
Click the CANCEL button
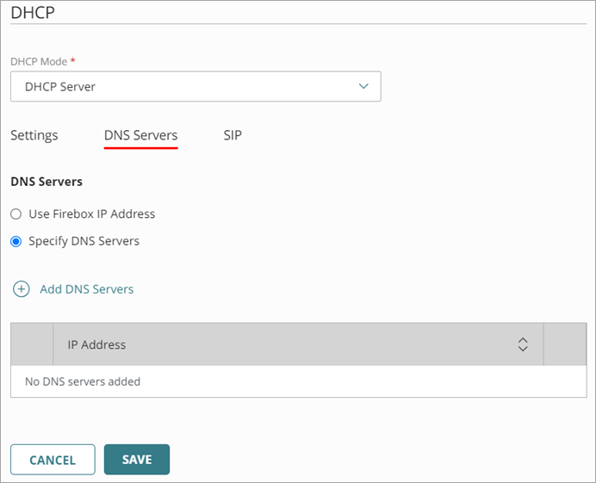click(x=53, y=460)
